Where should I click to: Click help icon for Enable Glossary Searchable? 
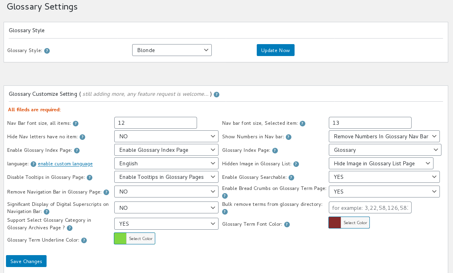pos(291,178)
